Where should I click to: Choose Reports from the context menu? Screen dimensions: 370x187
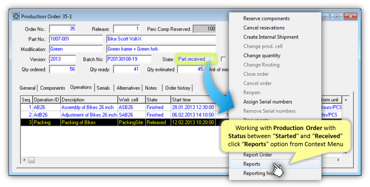click(252, 164)
